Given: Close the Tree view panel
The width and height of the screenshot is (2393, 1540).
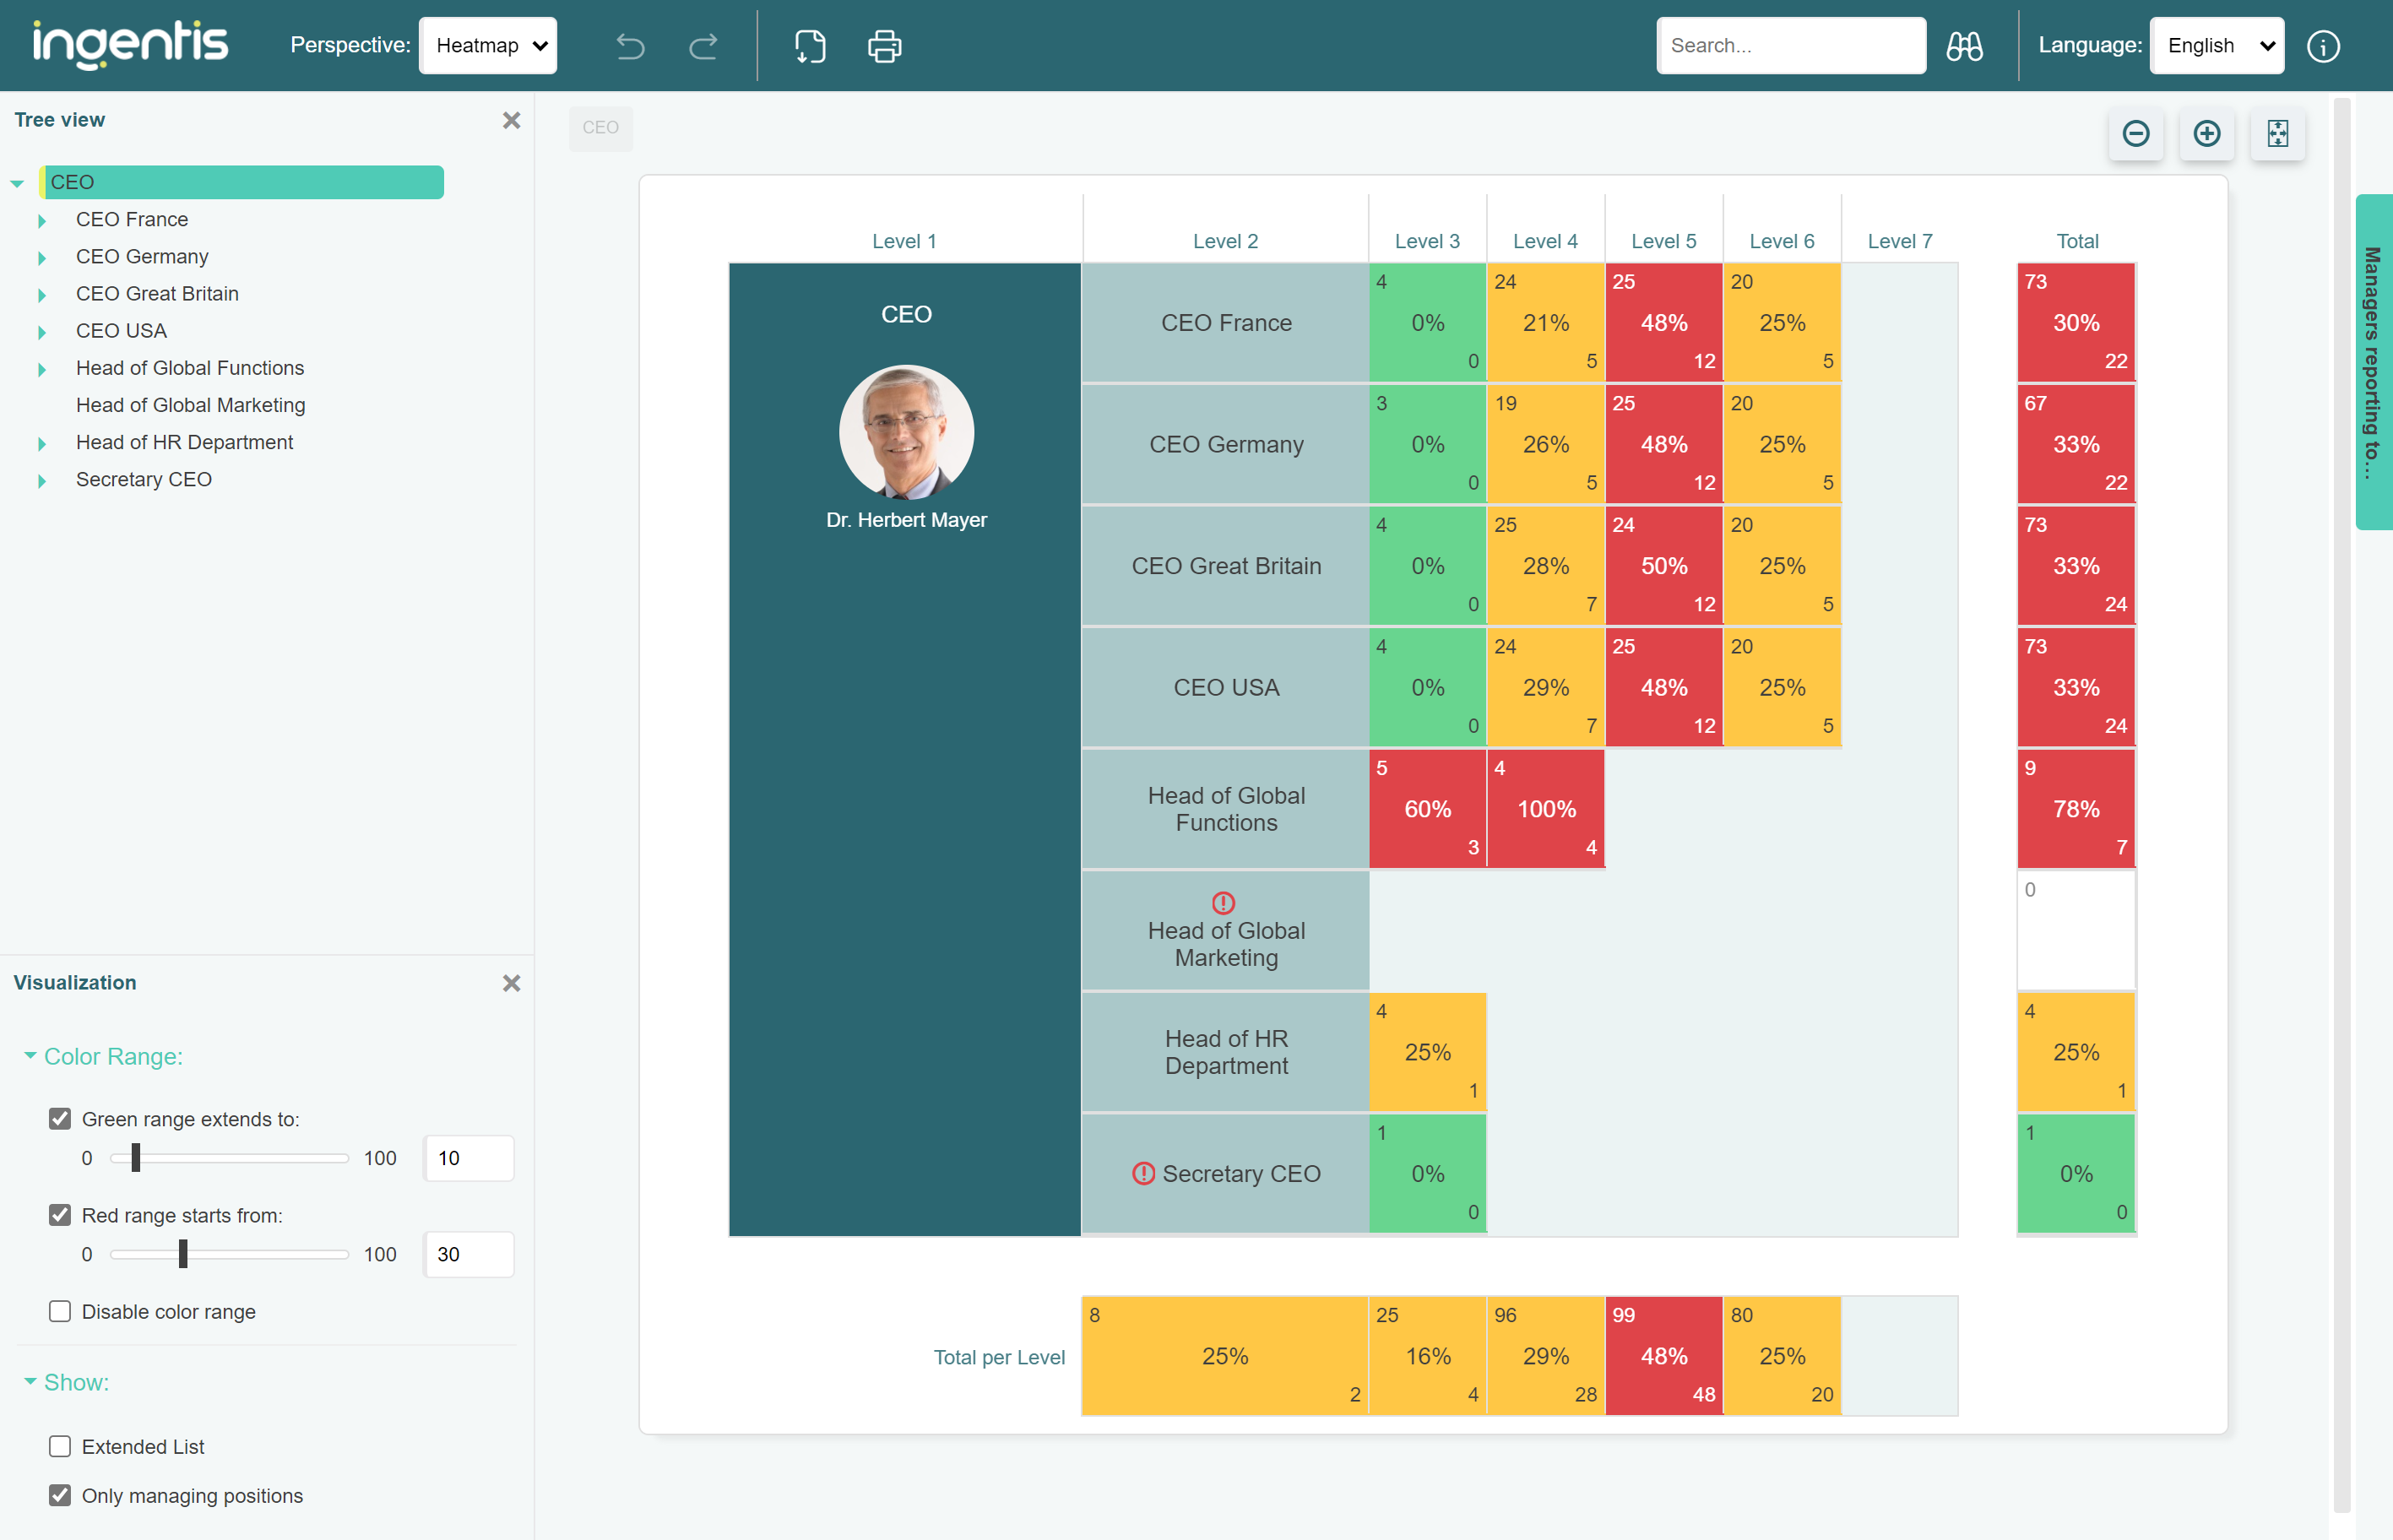Looking at the screenshot, I should pos(512,120).
